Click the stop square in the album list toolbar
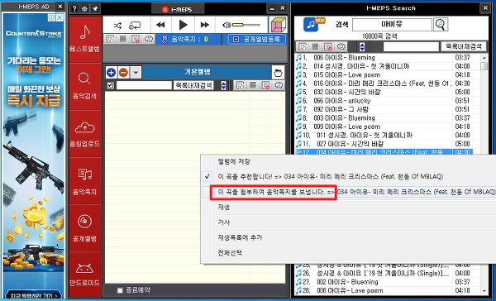This screenshot has width=496, height=301. coord(253,85)
